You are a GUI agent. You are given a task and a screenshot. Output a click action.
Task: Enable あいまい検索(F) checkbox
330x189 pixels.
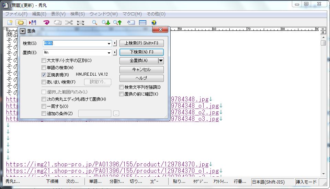click(44, 82)
